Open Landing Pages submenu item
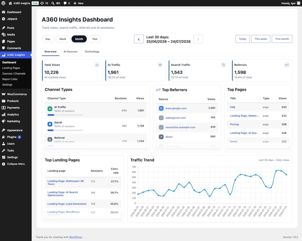Screen dimensions: 302x241 [11, 68]
